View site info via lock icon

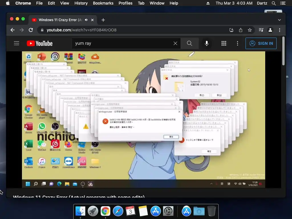(x=42, y=30)
